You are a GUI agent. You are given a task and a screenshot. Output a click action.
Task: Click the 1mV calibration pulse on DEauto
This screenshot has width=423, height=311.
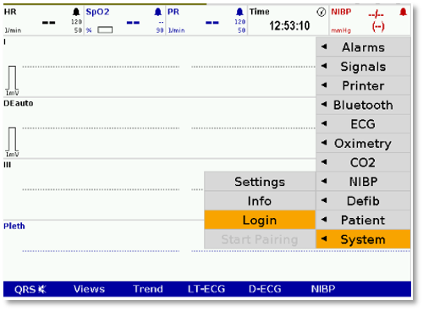click(x=12, y=139)
